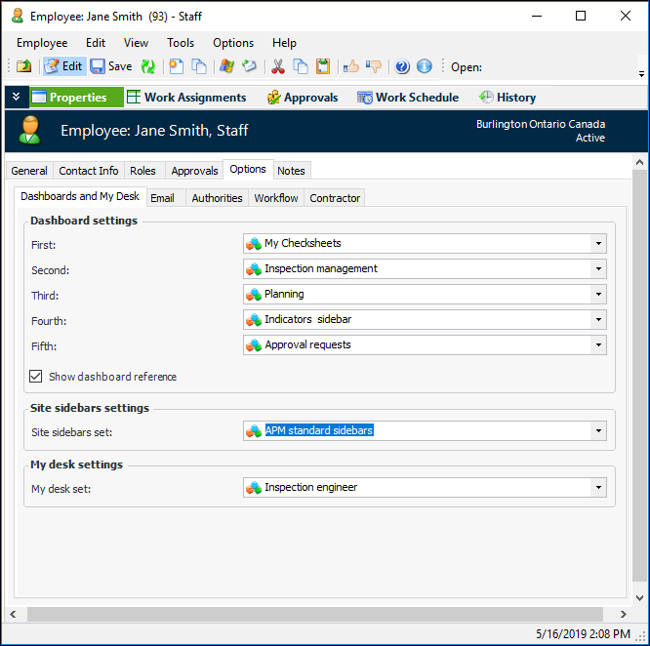Open the Tools menu
This screenshot has width=650, height=646.
(181, 43)
